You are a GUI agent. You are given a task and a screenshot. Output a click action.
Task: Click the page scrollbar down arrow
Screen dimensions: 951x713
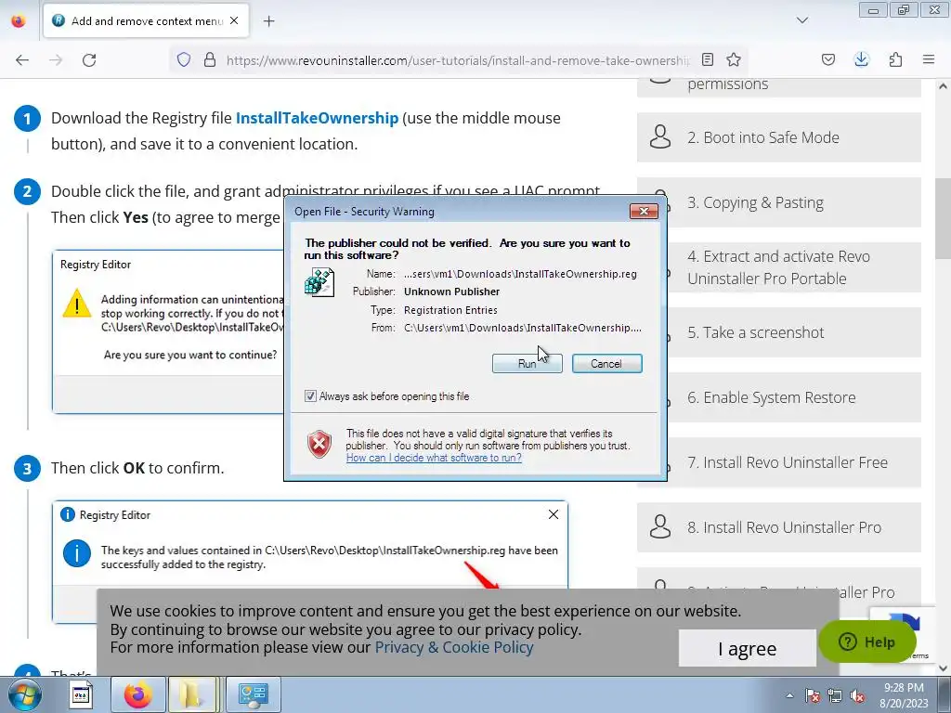point(943,668)
